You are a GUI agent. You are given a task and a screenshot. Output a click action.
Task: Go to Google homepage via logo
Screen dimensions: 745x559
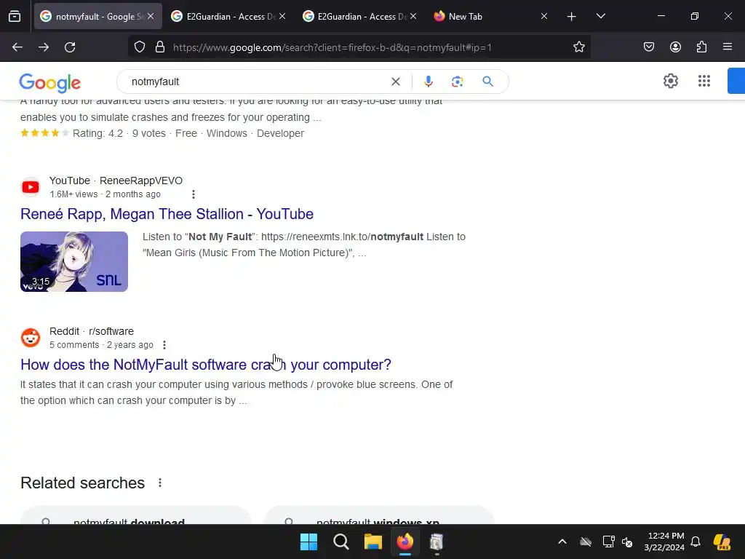pyautogui.click(x=50, y=83)
